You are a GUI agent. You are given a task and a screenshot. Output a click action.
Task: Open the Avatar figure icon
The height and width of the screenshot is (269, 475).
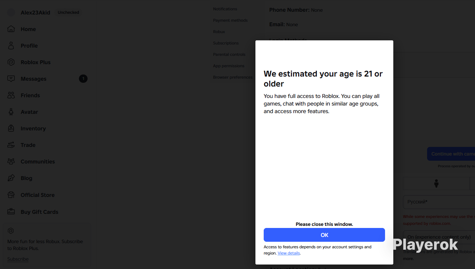pos(11,112)
